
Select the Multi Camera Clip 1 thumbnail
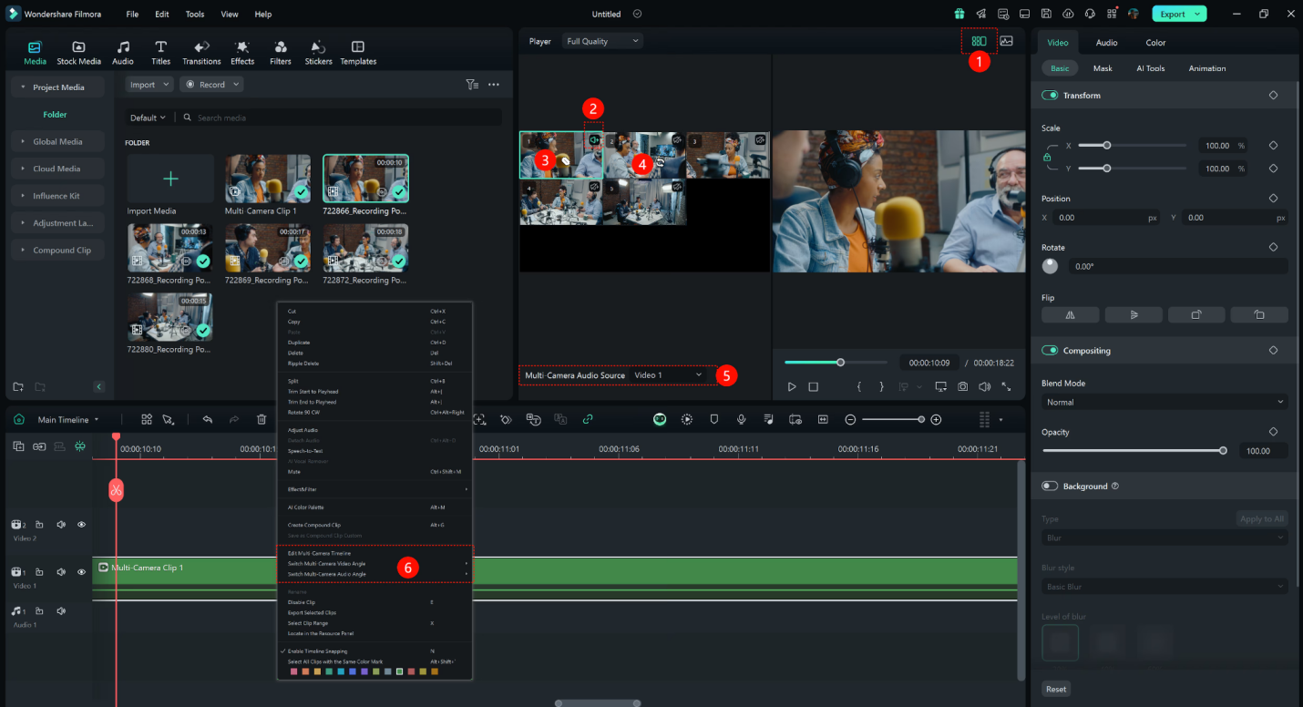[x=268, y=178]
